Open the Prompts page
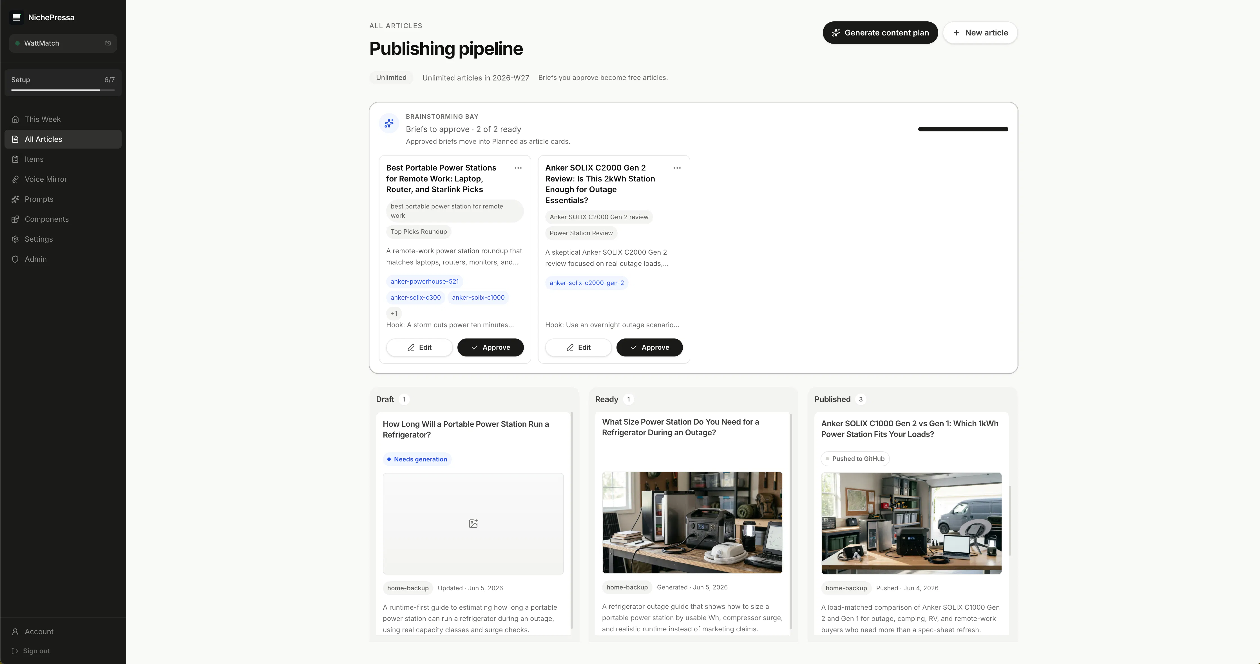 coord(62,199)
